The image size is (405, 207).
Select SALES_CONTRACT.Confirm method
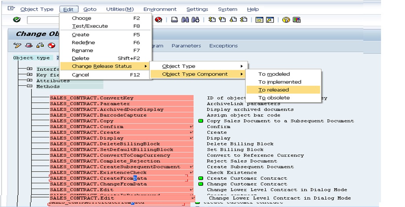click(x=121, y=127)
